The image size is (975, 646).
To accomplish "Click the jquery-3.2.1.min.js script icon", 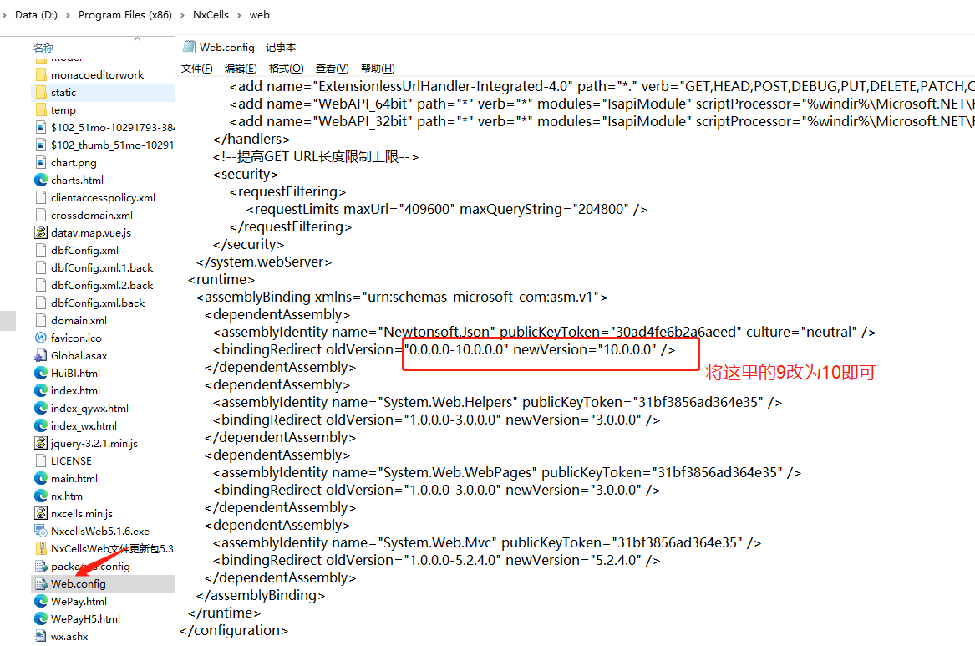I will (x=41, y=443).
